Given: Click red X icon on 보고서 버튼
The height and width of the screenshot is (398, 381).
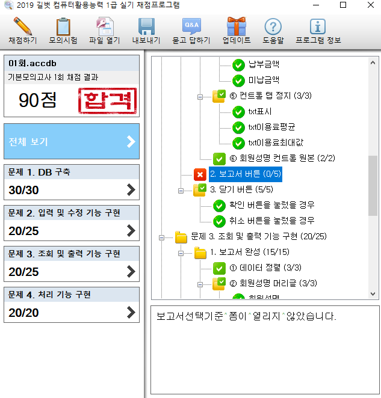Looking at the screenshot, I should pos(200,174).
